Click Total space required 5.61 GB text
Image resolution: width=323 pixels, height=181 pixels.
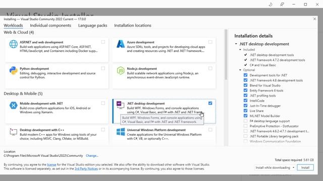[294, 160]
